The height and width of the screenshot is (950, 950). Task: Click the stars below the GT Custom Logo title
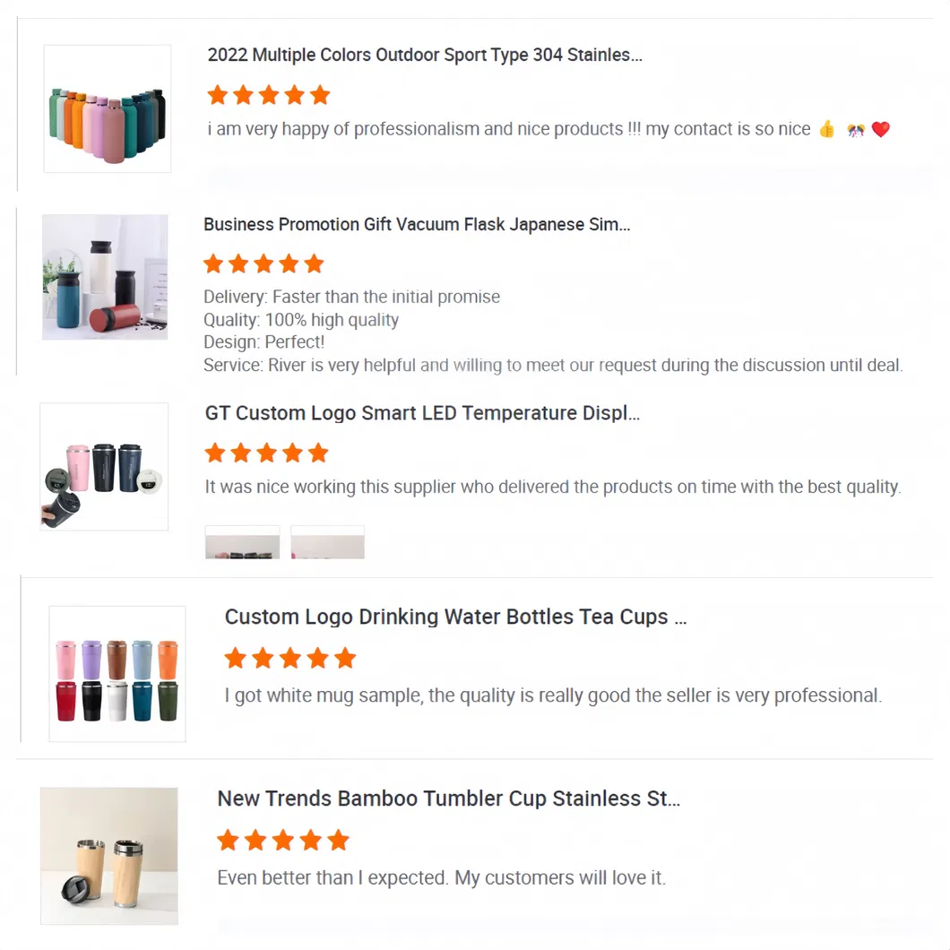pos(266,453)
